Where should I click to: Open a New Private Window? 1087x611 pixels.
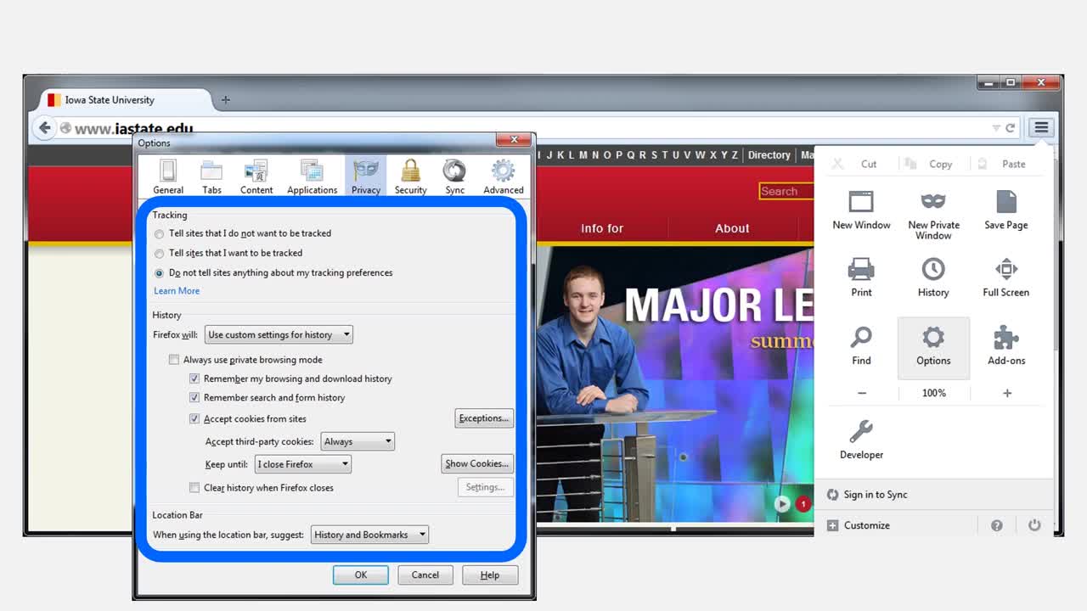933,215
